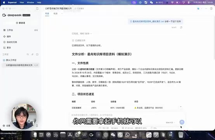Open Launchpad from the Dock
This screenshot has height=140, width=215.
click(42, 135)
